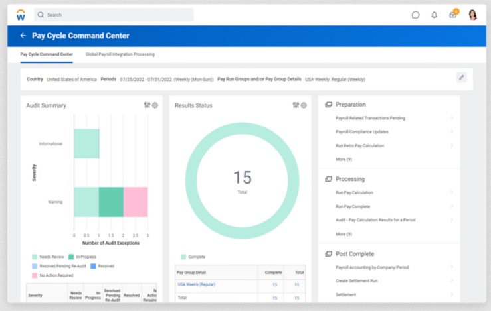This screenshot has width=491, height=311.
Task: Open the inbox tray icon with badge
Action: [453, 14]
